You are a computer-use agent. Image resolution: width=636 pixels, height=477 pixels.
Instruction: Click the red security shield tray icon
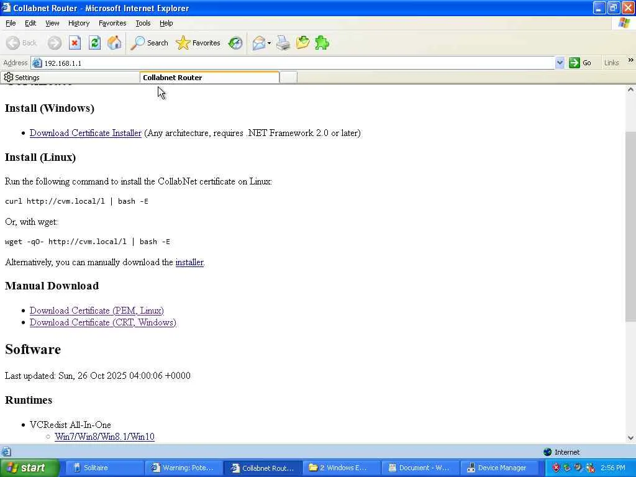pyautogui.click(x=556, y=468)
